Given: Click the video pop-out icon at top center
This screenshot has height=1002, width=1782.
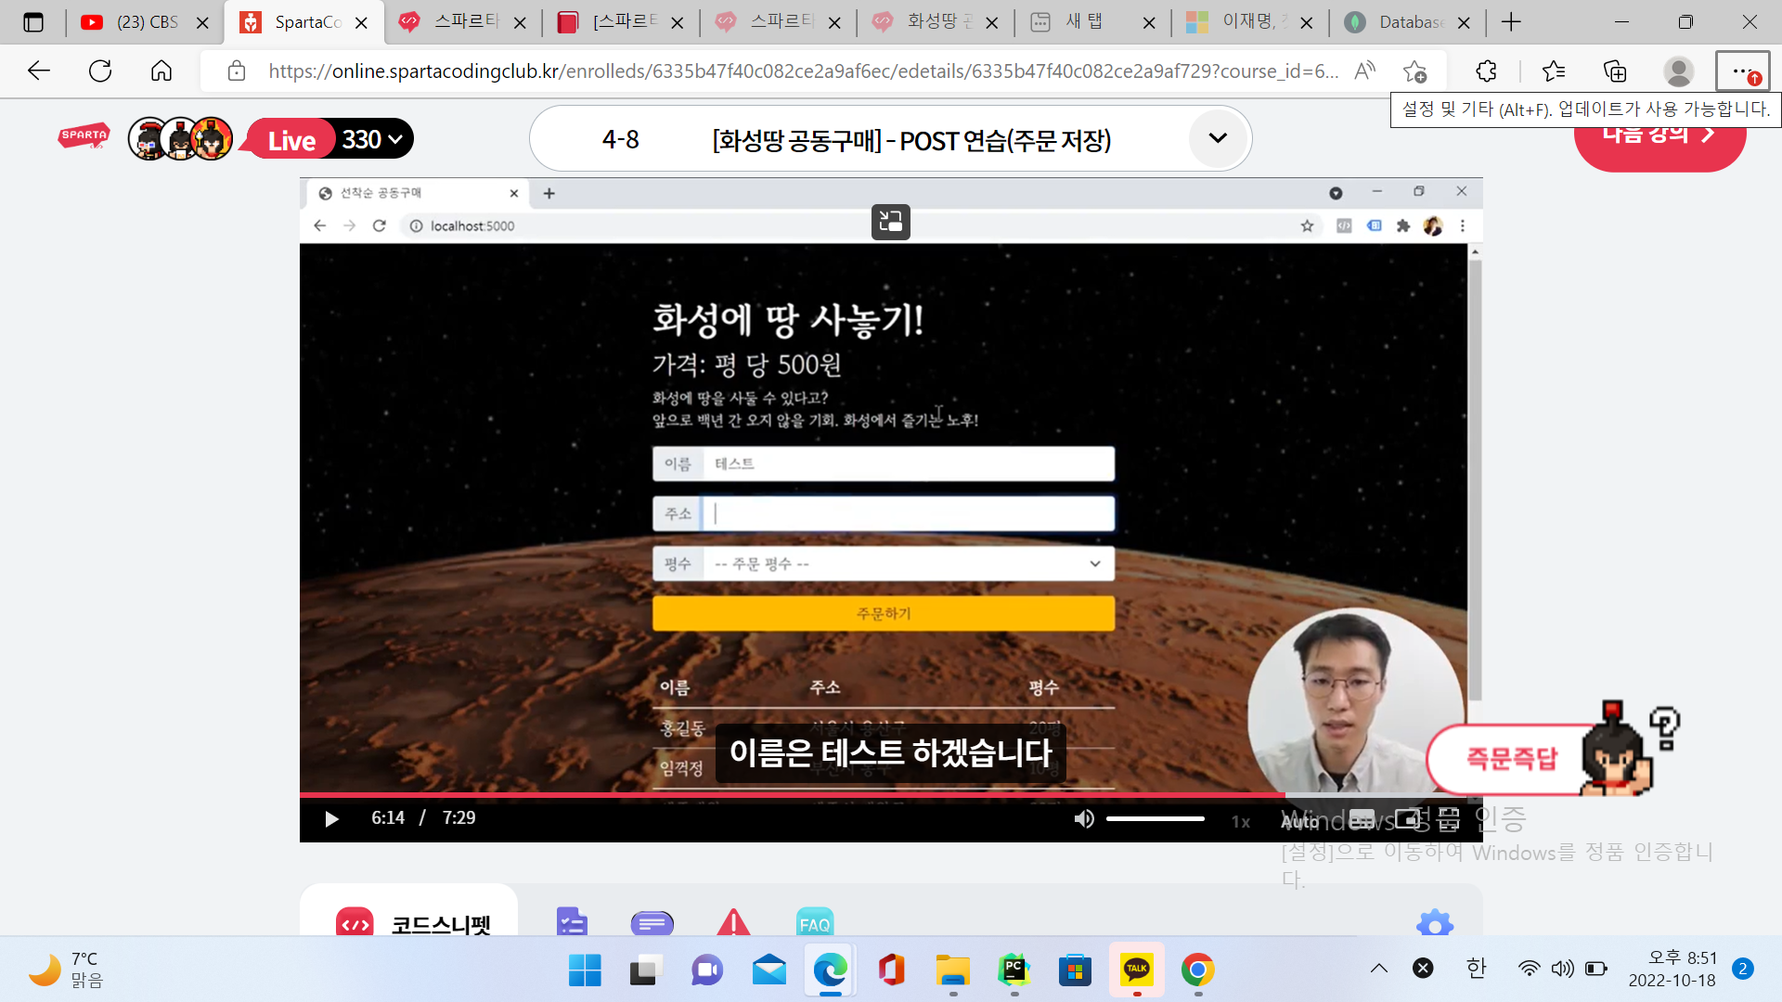Looking at the screenshot, I should (x=890, y=222).
